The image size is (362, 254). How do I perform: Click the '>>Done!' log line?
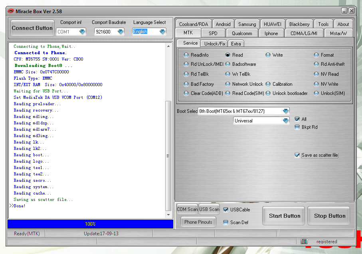[18, 206]
